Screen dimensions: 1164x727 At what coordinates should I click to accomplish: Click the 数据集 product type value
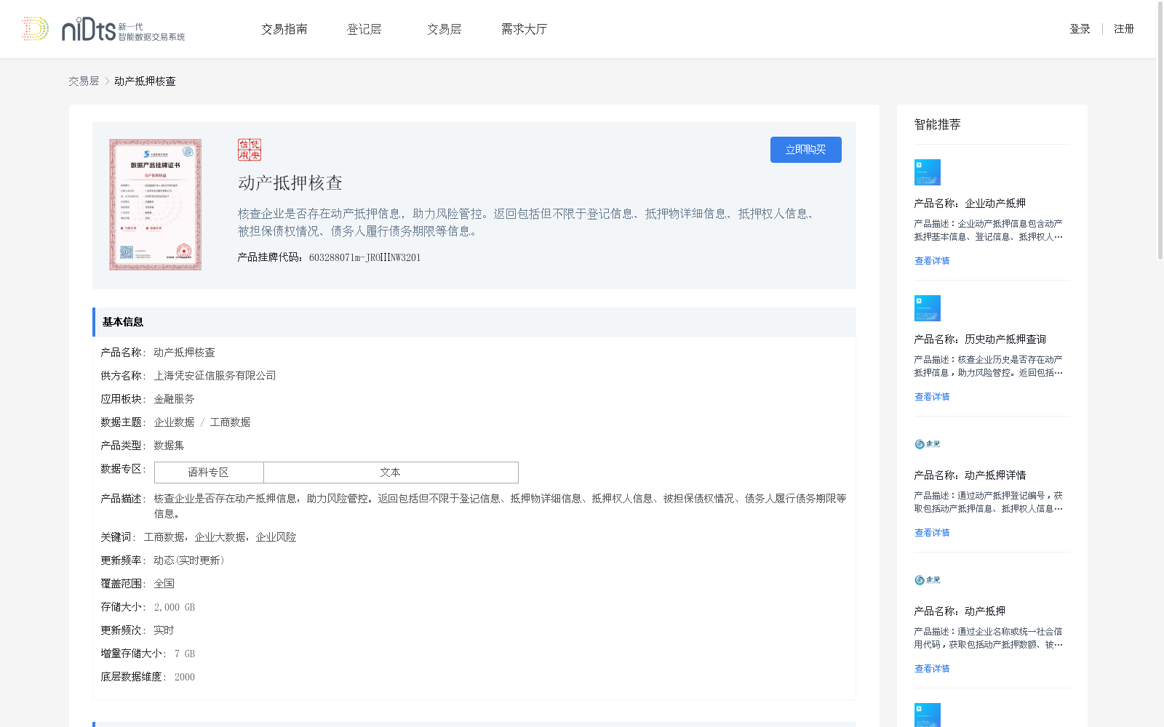169,446
